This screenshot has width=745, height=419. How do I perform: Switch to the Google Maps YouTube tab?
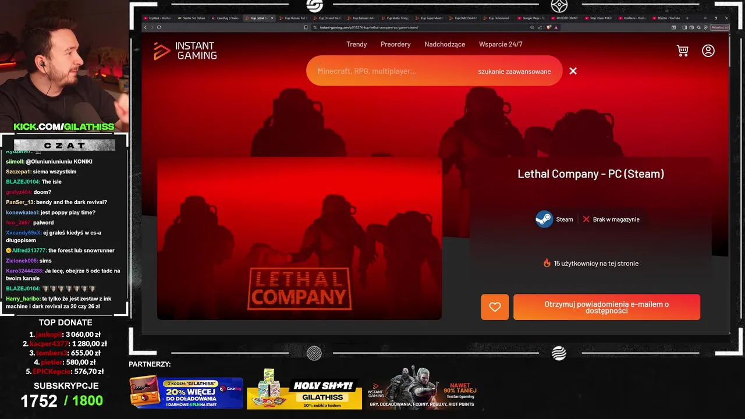pyautogui.click(x=531, y=18)
